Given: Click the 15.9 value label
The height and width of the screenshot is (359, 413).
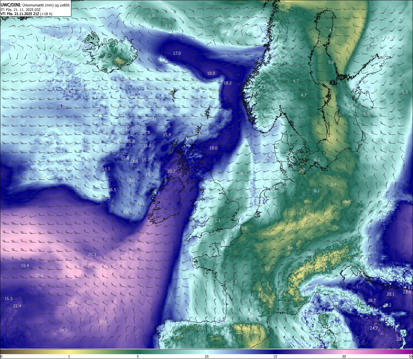Looking at the screenshot, I should point(167,135).
